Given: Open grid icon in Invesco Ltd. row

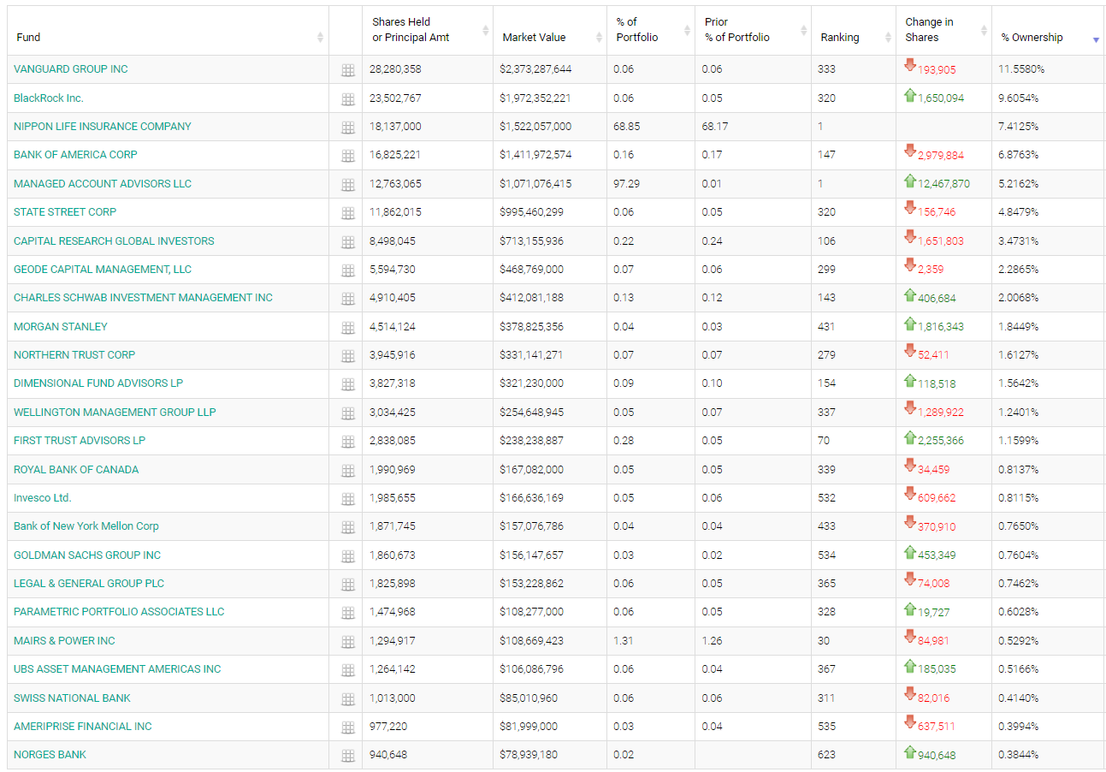Looking at the screenshot, I should [x=347, y=500].
